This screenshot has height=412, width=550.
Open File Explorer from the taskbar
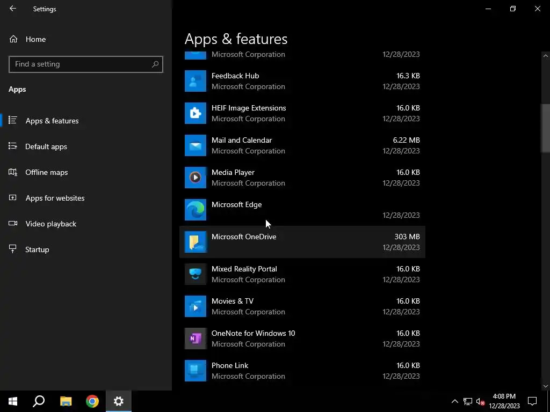[x=66, y=401]
